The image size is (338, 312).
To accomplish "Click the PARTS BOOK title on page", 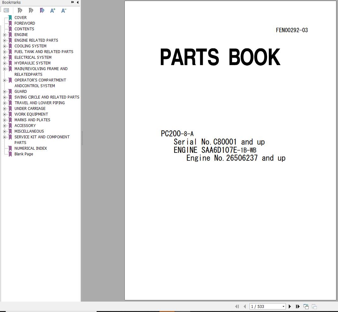I will [x=220, y=57].
